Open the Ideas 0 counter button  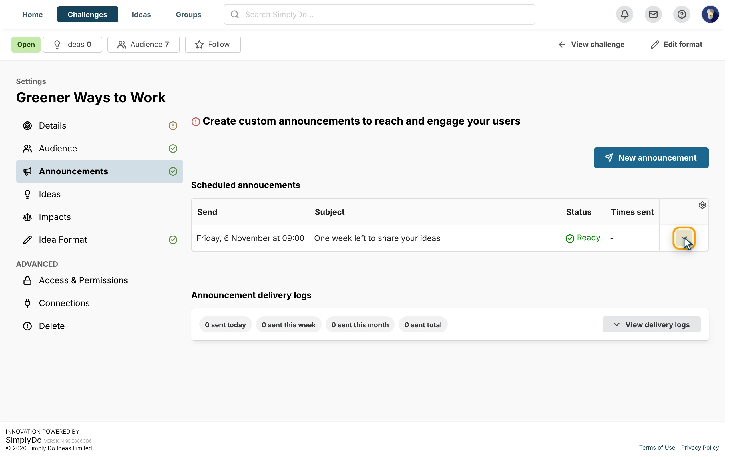(x=73, y=45)
